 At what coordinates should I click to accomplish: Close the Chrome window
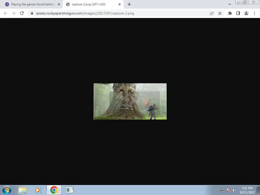pyautogui.click(x=253, y=2)
